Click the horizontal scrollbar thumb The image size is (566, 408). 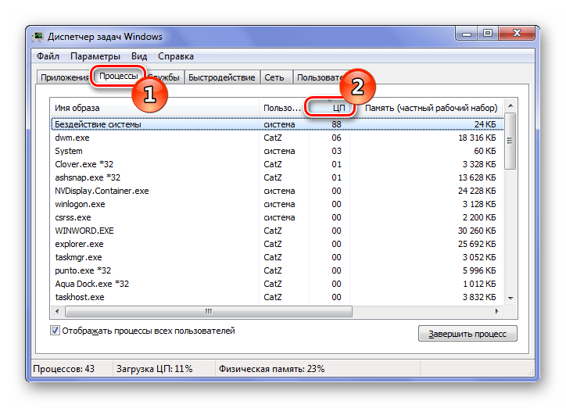point(208,311)
